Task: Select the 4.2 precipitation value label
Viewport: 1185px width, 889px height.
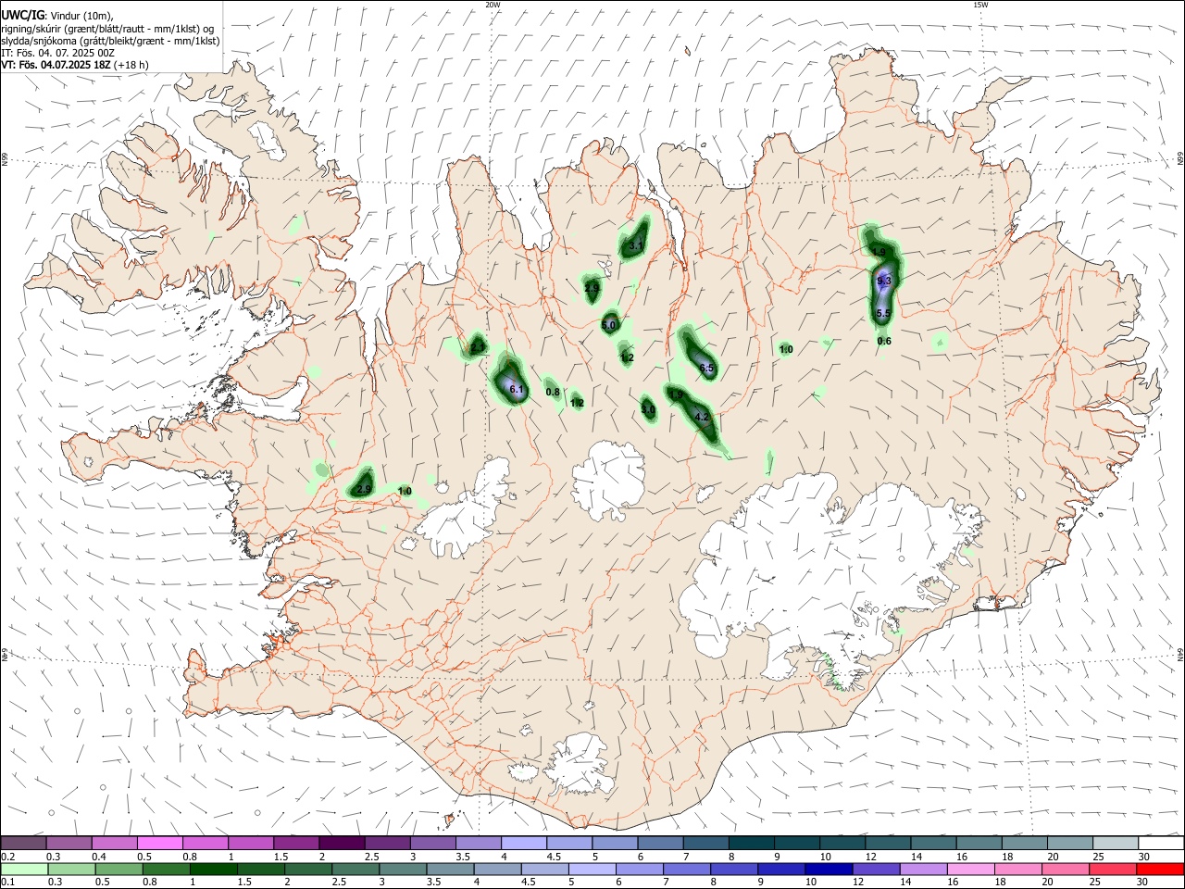Action: [702, 418]
